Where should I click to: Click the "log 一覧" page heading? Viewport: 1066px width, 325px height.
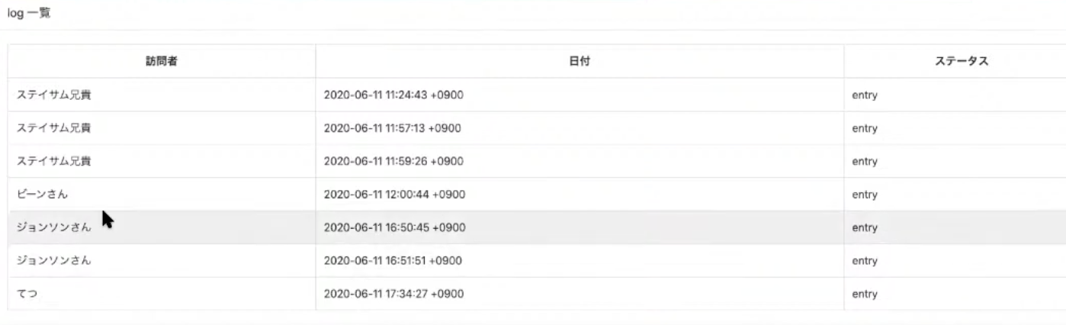[x=30, y=14]
